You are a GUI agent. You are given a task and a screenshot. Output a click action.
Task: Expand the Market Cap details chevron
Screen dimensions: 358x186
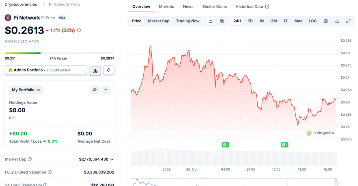[x=112, y=159]
